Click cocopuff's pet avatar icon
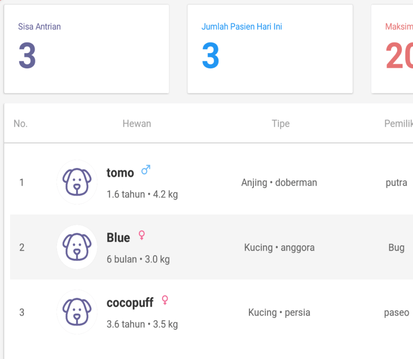 tap(77, 312)
